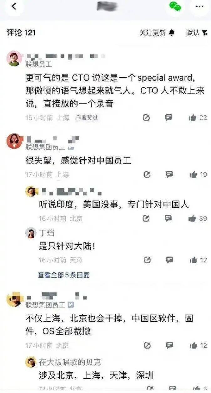Viewport: 211px width, 393px height.
Task: Share the 很失望 comment via forward icon
Action: [147, 174]
